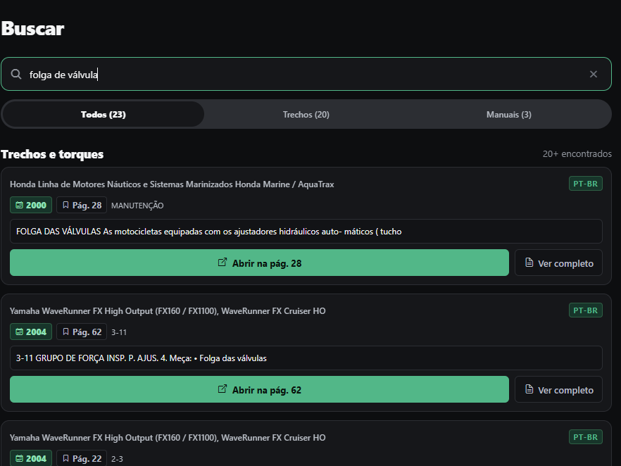Image resolution: width=621 pixels, height=466 pixels.
Task: Click Abrir na pág. 62 button
Action: point(259,389)
